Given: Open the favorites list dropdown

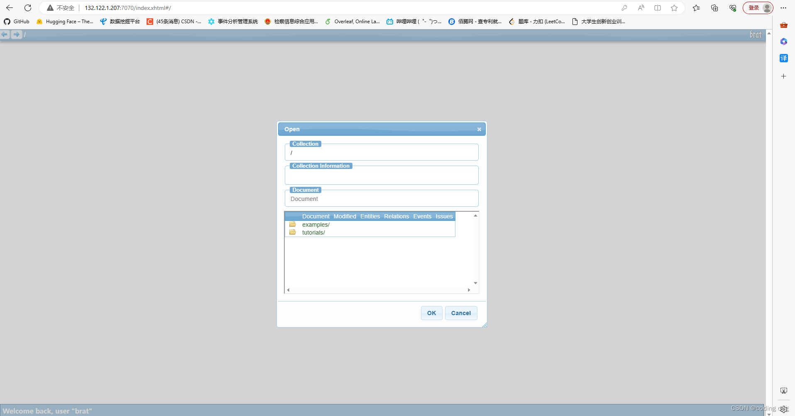Looking at the screenshot, I should 697,8.
